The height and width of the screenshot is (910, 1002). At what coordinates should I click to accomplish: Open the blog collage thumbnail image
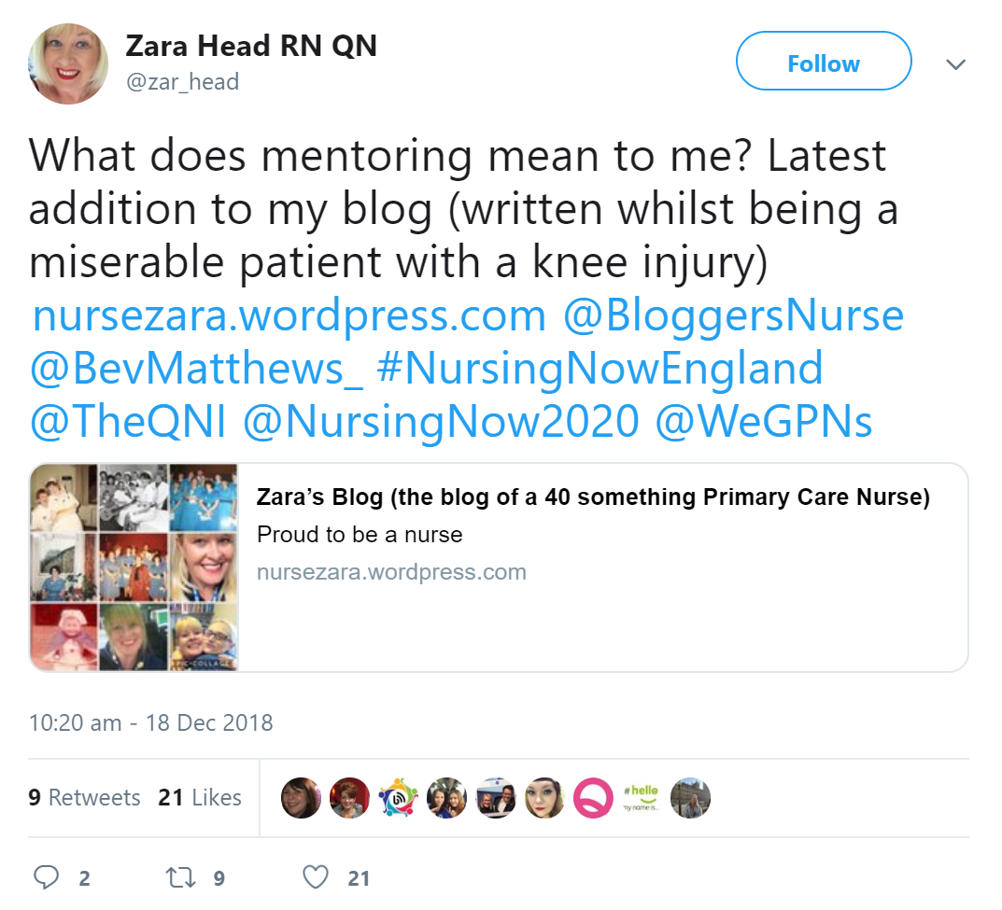pos(134,567)
